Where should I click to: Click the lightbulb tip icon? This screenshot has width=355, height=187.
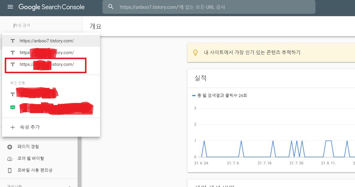[x=195, y=53]
